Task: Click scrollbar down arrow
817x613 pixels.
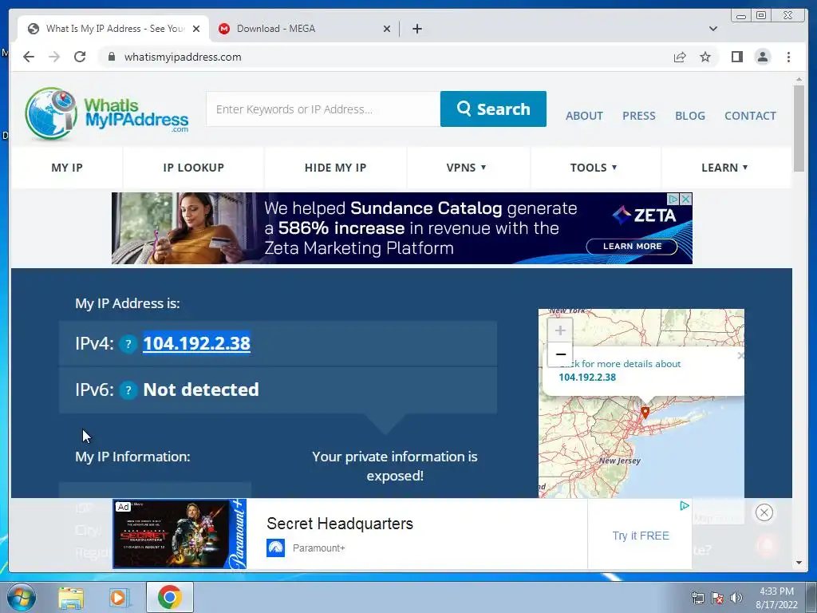Action: 798,563
